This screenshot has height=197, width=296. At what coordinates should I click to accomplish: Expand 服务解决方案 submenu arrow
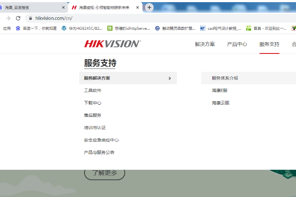pos(170,78)
